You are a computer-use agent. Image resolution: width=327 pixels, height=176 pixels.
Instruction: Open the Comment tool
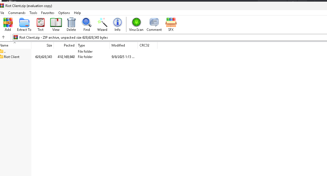[154, 24]
